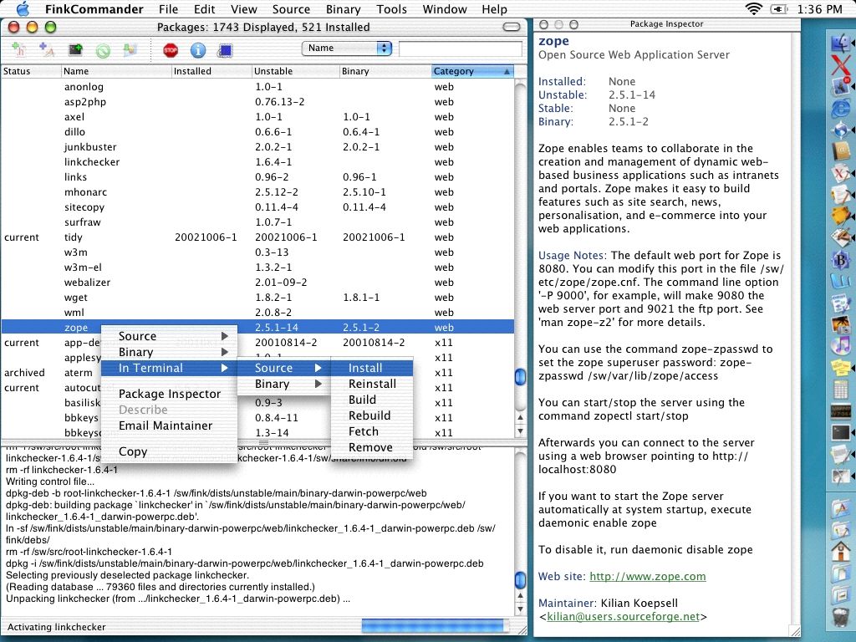Sort packages by Category column header
The height and width of the screenshot is (642, 856).
[472, 71]
